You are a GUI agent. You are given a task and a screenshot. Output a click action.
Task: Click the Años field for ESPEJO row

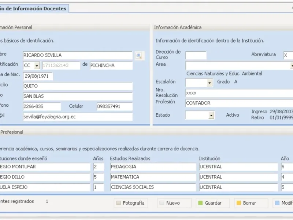[x=99, y=187]
